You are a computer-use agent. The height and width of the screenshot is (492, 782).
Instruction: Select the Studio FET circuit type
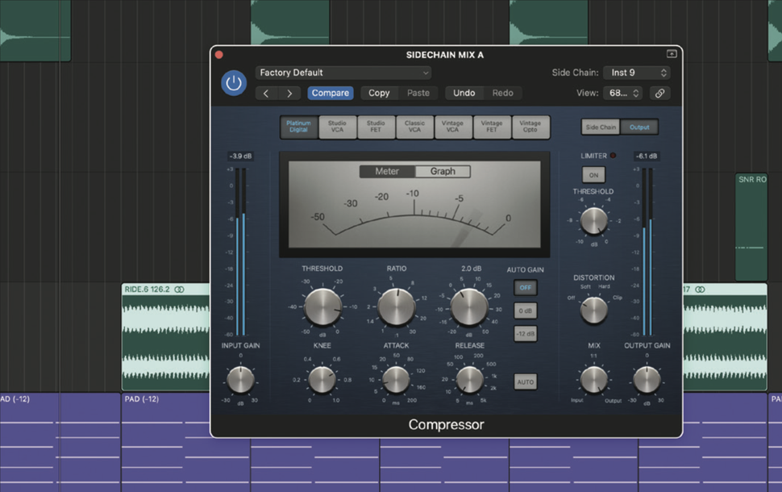pyautogui.click(x=376, y=127)
